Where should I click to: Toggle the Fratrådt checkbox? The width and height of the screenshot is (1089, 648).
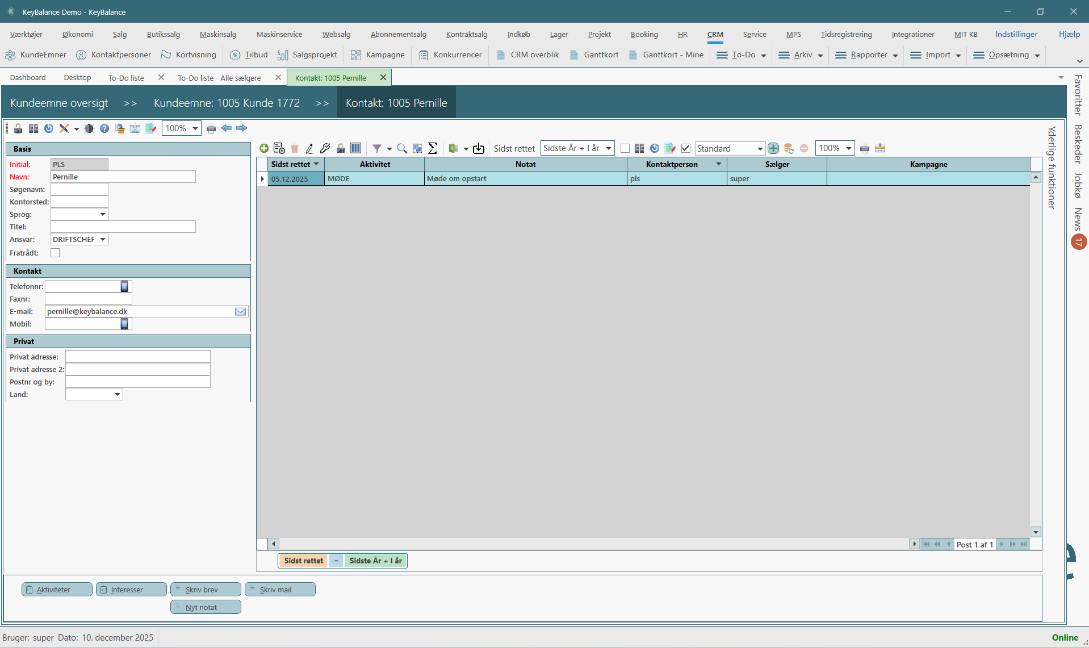tap(55, 253)
